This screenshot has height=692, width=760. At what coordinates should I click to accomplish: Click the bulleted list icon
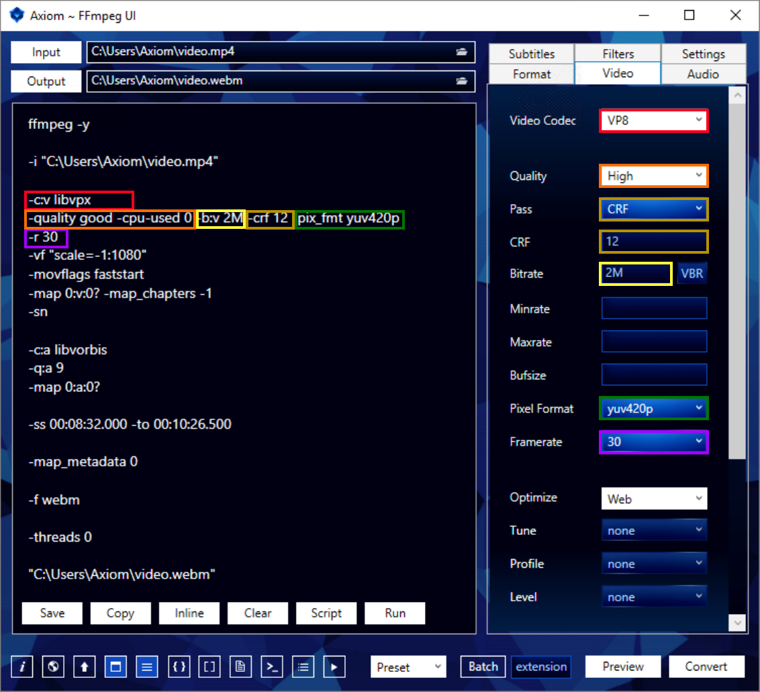point(303,666)
